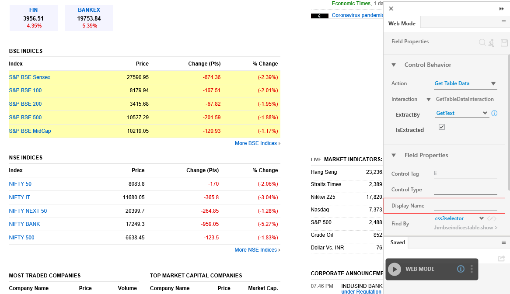Open the hamburger menu beside Web Mode tab
This screenshot has width=510, height=294.
coord(503,22)
